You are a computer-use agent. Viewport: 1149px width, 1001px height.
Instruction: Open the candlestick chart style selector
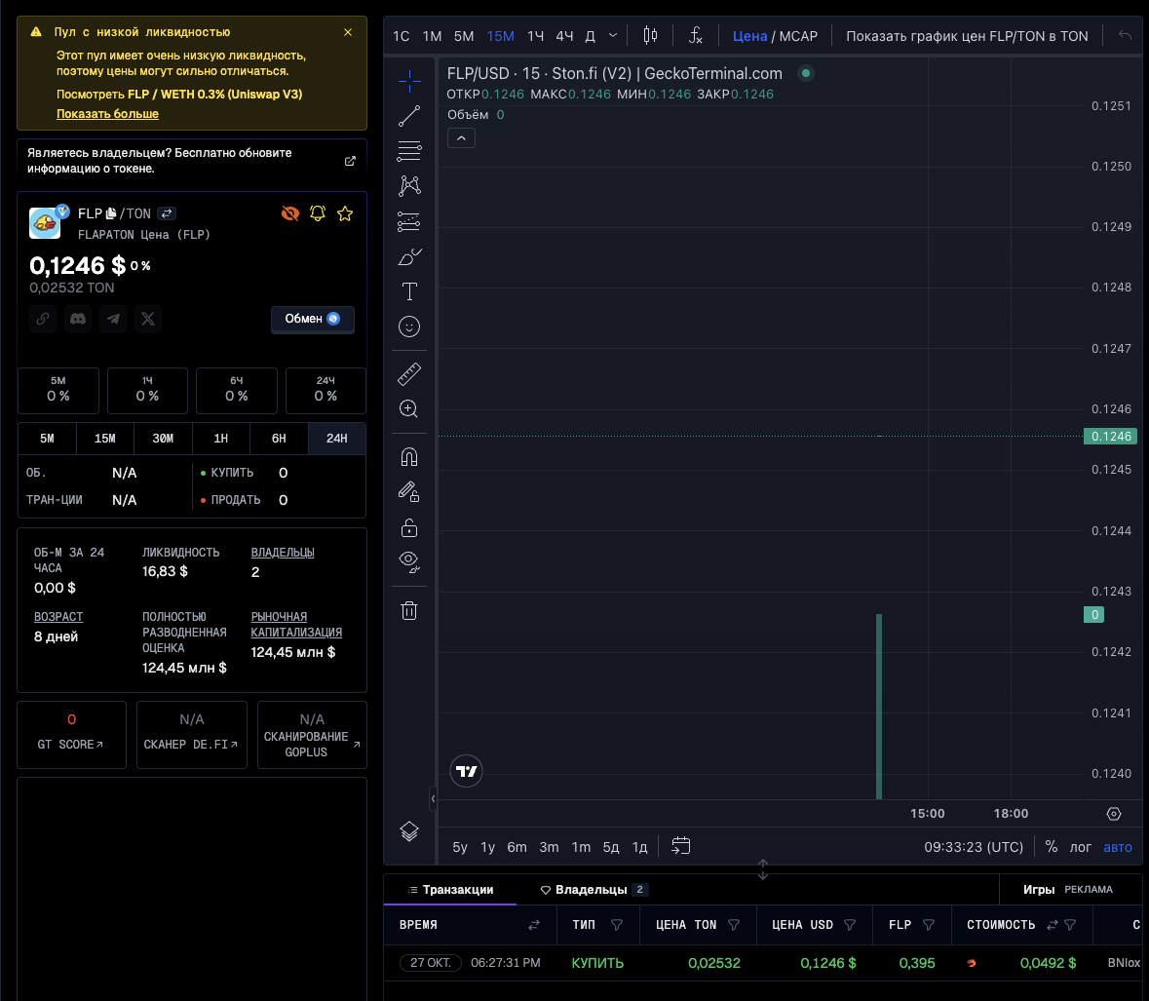pyautogui.click(x=650, y=35)
